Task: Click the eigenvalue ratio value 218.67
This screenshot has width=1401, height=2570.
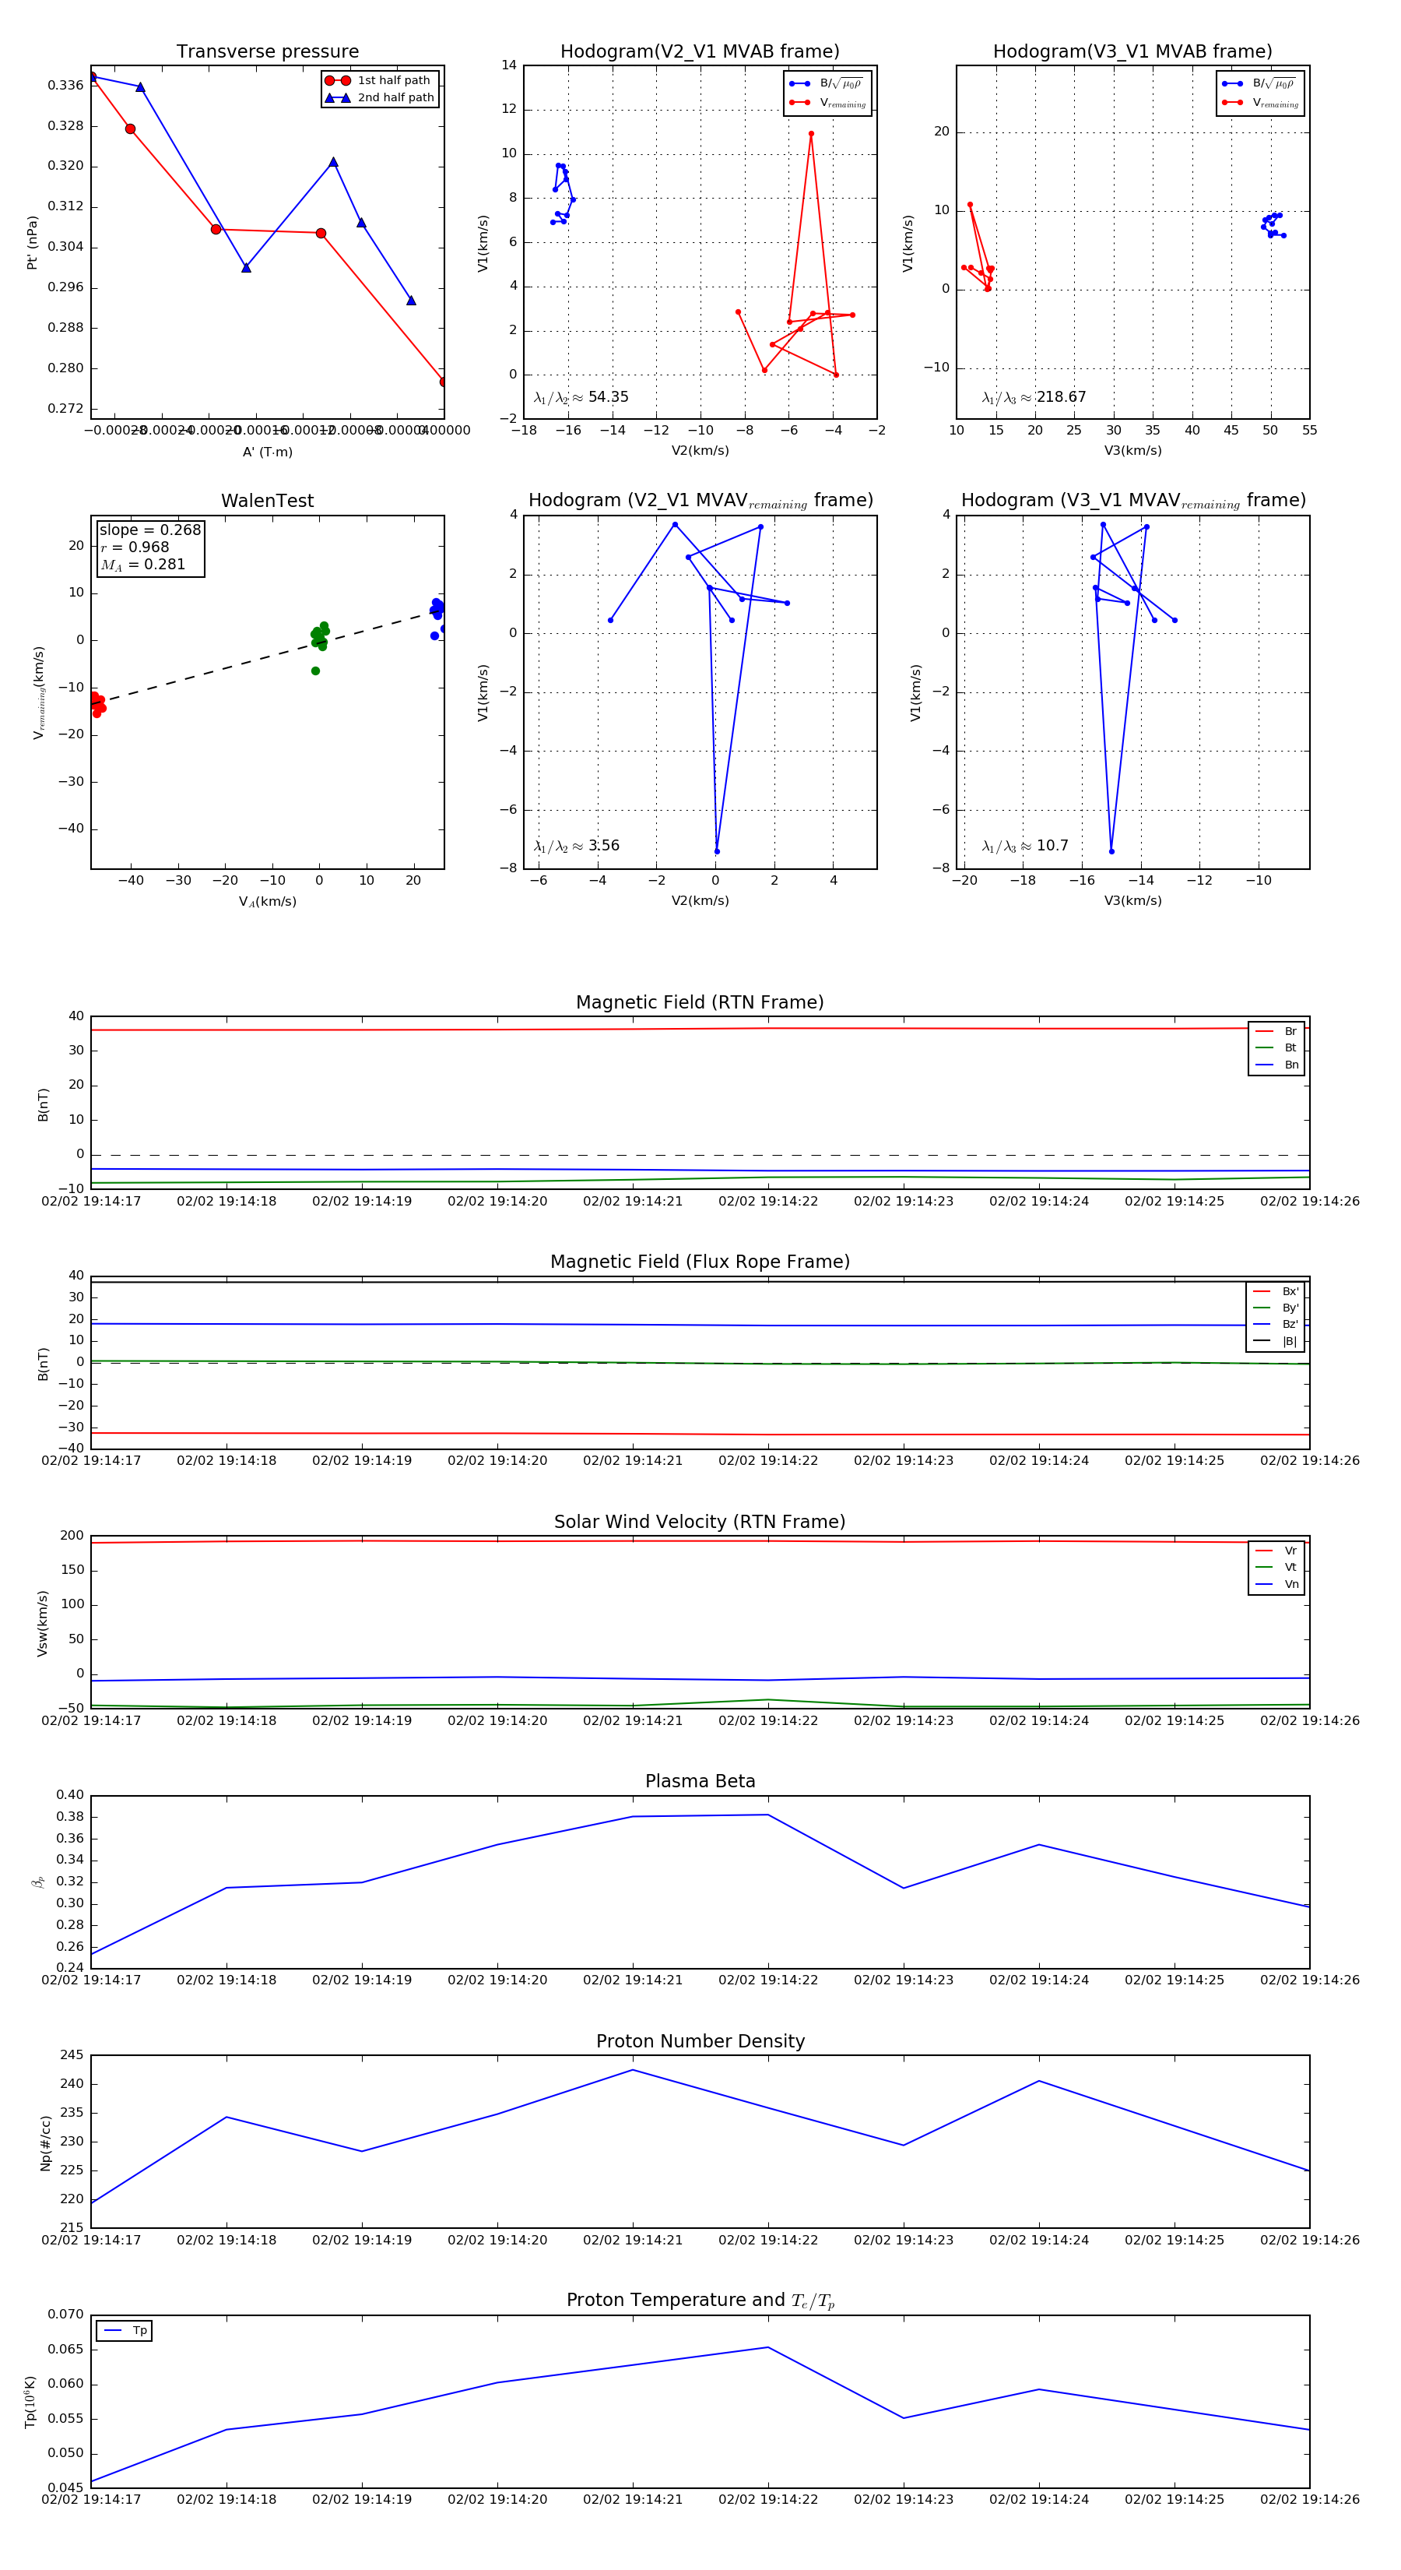Action: point(1061,397)
